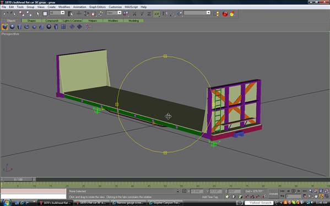Viewport: 330px width, 206px height.
Task: Open the red Material Editor icon
Action: coord(225,14)
